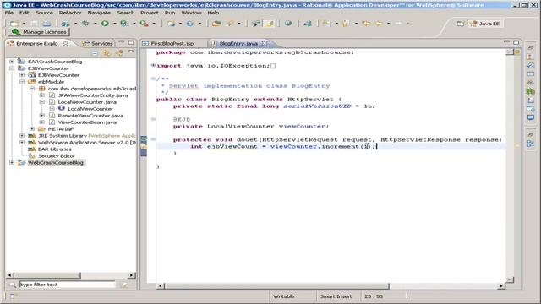
Task: Click the type filter text field
Action: pos(67,285)
